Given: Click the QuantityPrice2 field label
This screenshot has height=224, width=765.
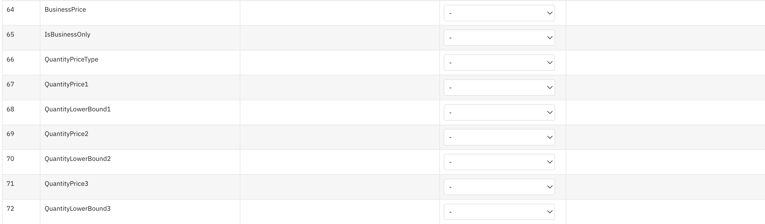Looking at the screenshot, I should 67,134.
